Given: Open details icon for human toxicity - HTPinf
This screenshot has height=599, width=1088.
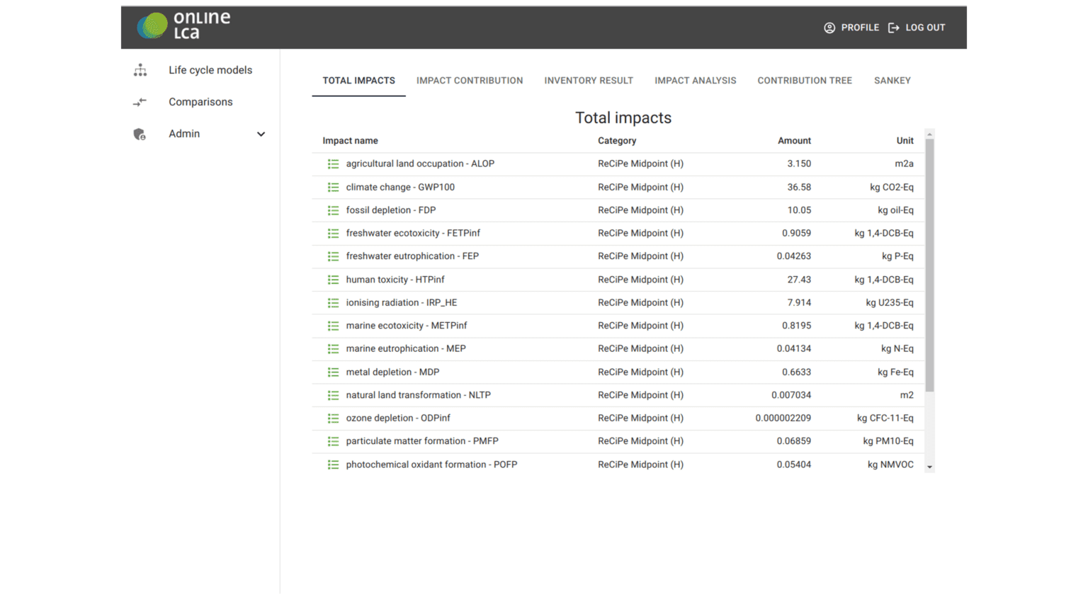Looking at the screenshot, I should [333, 280].
